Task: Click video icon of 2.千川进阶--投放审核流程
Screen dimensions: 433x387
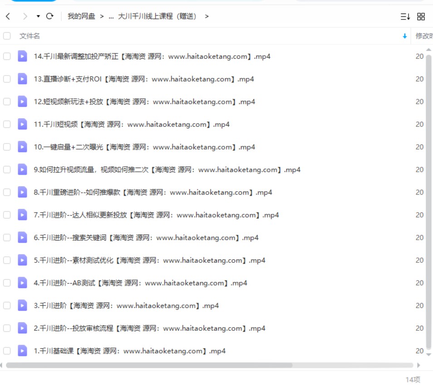Action: [22, 328]
